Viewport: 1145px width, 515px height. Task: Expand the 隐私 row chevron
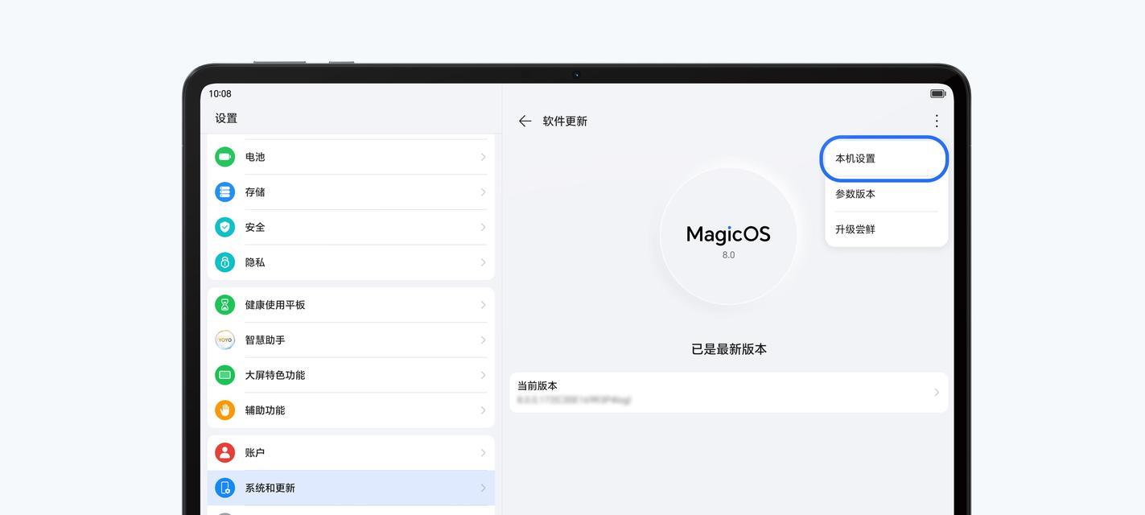pos(483,262)
